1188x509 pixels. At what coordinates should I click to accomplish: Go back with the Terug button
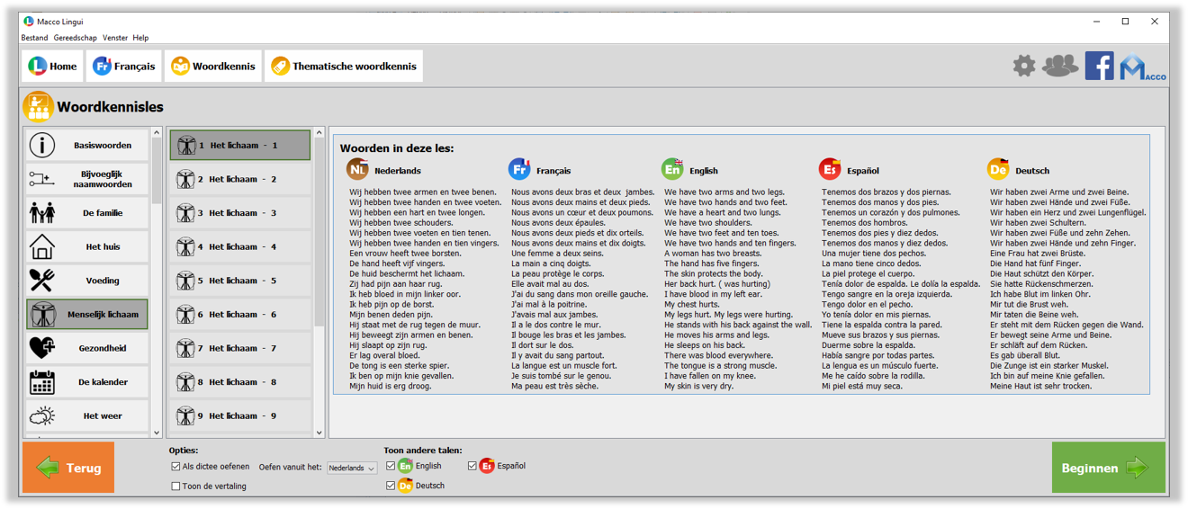click(68, 468)
